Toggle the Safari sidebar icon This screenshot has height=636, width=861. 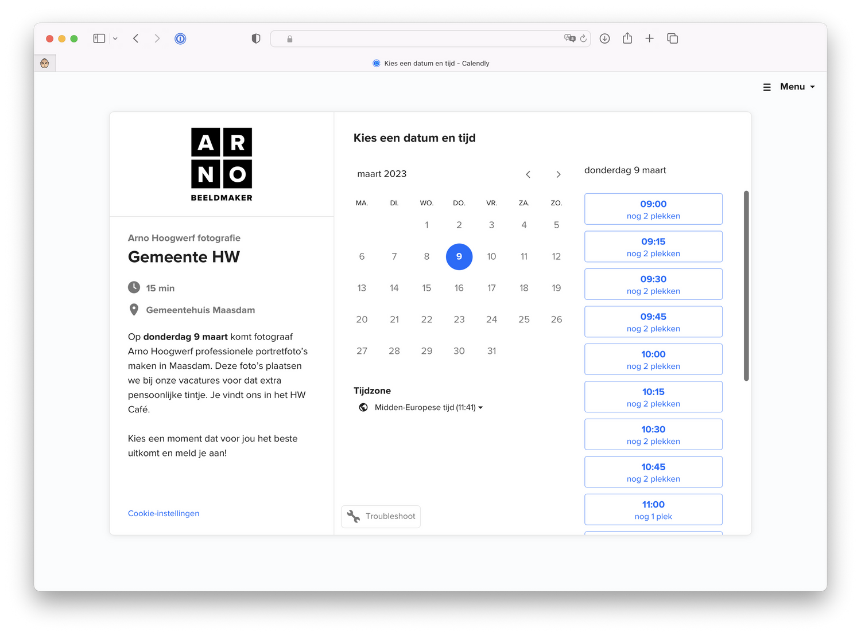(x=99, y=38)
